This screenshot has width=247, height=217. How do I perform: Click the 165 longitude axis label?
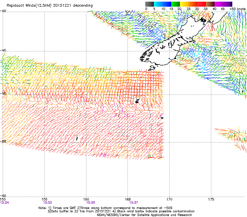click(x=128, y=199)
